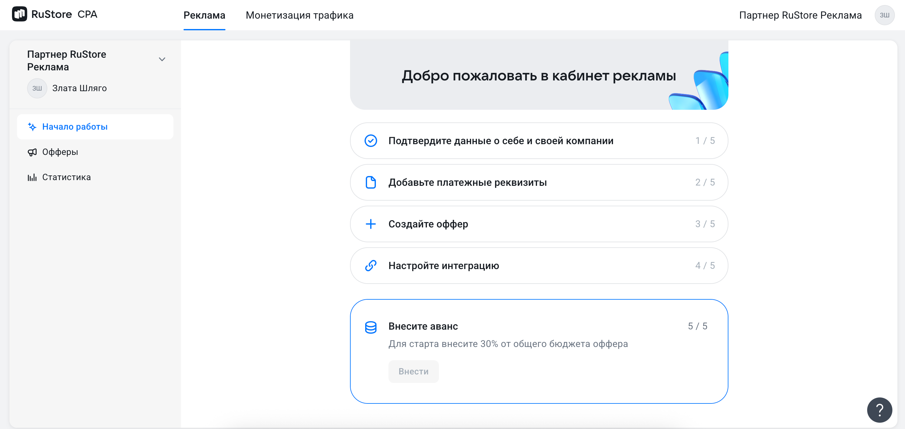Click the RuStore logo icon
905x429 pixels.
(19, 15)
